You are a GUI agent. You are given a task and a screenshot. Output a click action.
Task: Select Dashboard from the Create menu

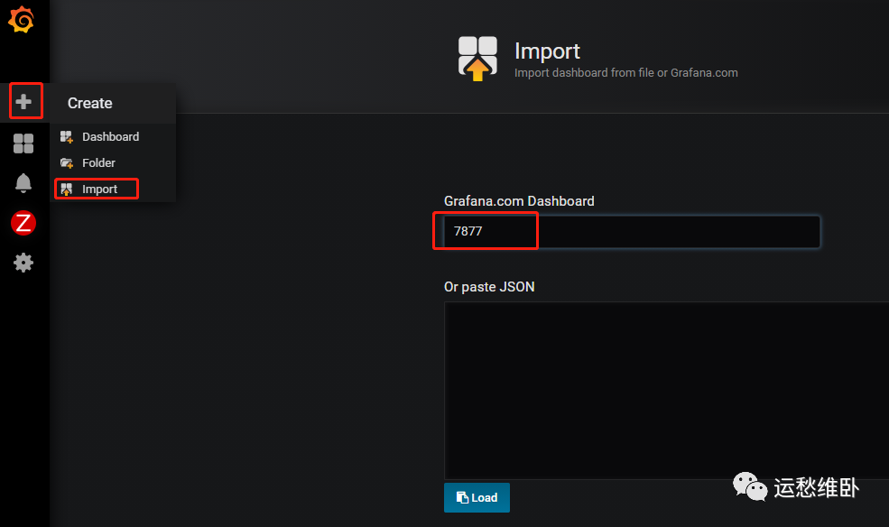tap(110, 136)
